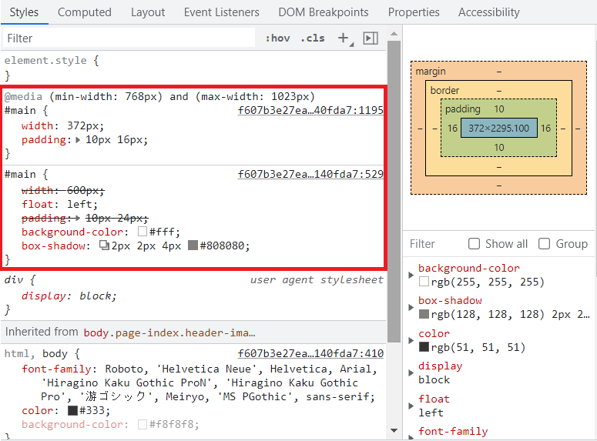
Task: Enable the Group checkbox
Action: pos(544,243)
